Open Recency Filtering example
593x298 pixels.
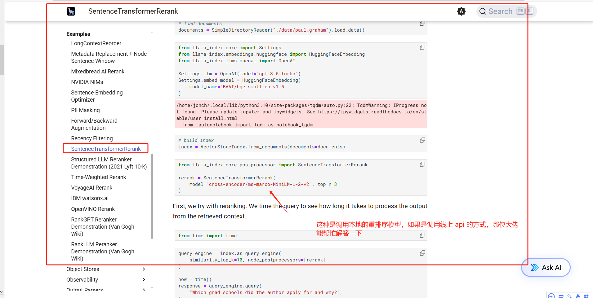point(92,138)
